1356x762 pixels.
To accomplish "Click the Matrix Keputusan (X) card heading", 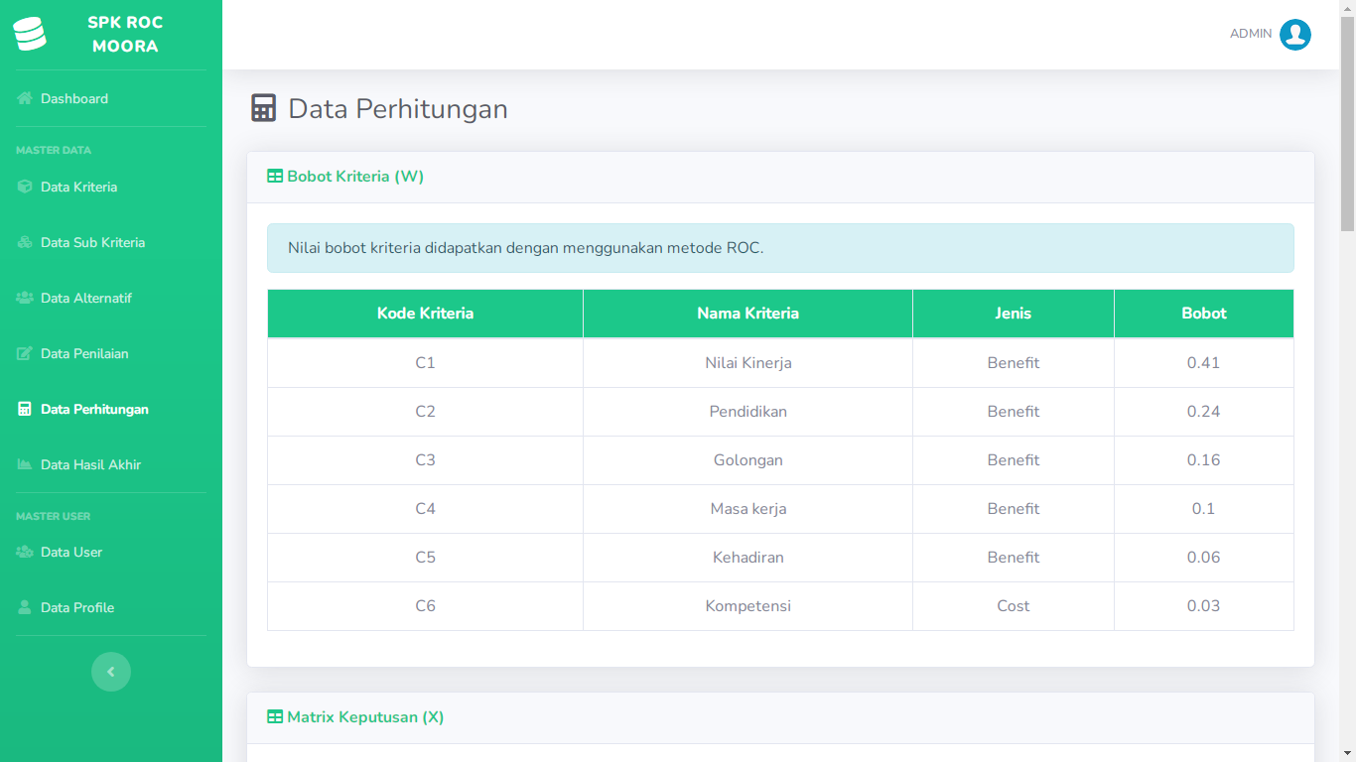I will 365,717.
